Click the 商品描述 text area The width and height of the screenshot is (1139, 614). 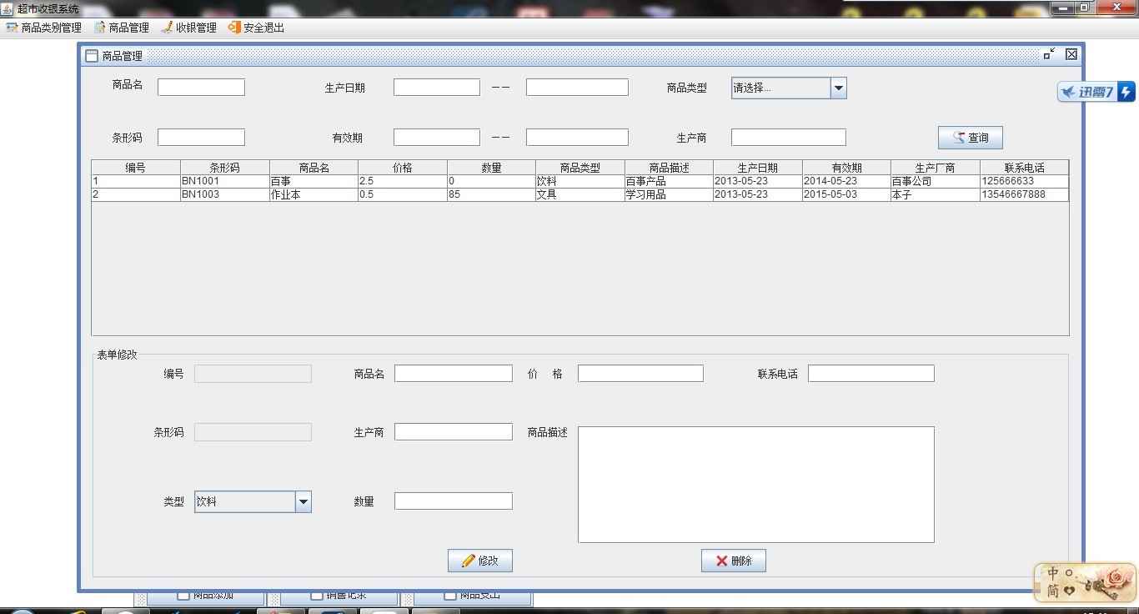coord(756,485)
